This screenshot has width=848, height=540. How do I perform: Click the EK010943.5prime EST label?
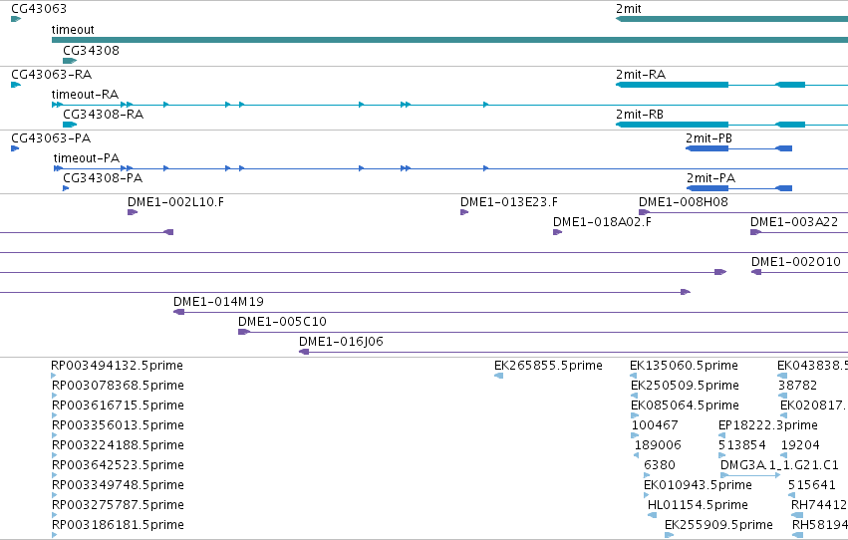coord(698,485)
